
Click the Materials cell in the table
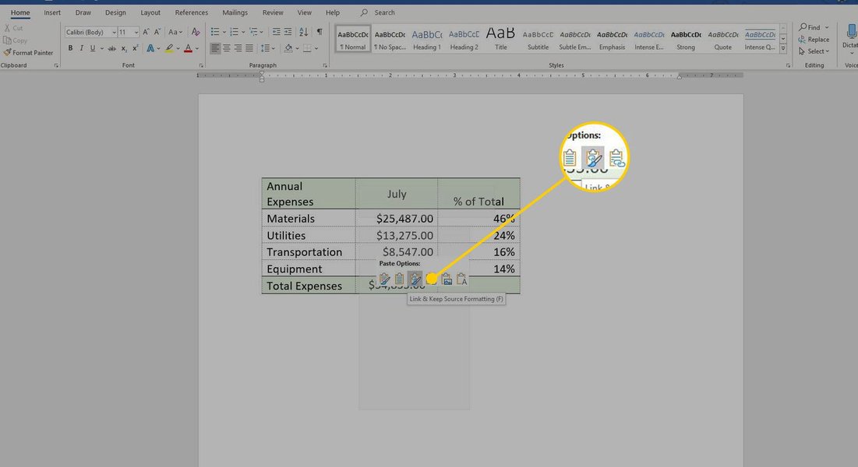tap(309, 218)
